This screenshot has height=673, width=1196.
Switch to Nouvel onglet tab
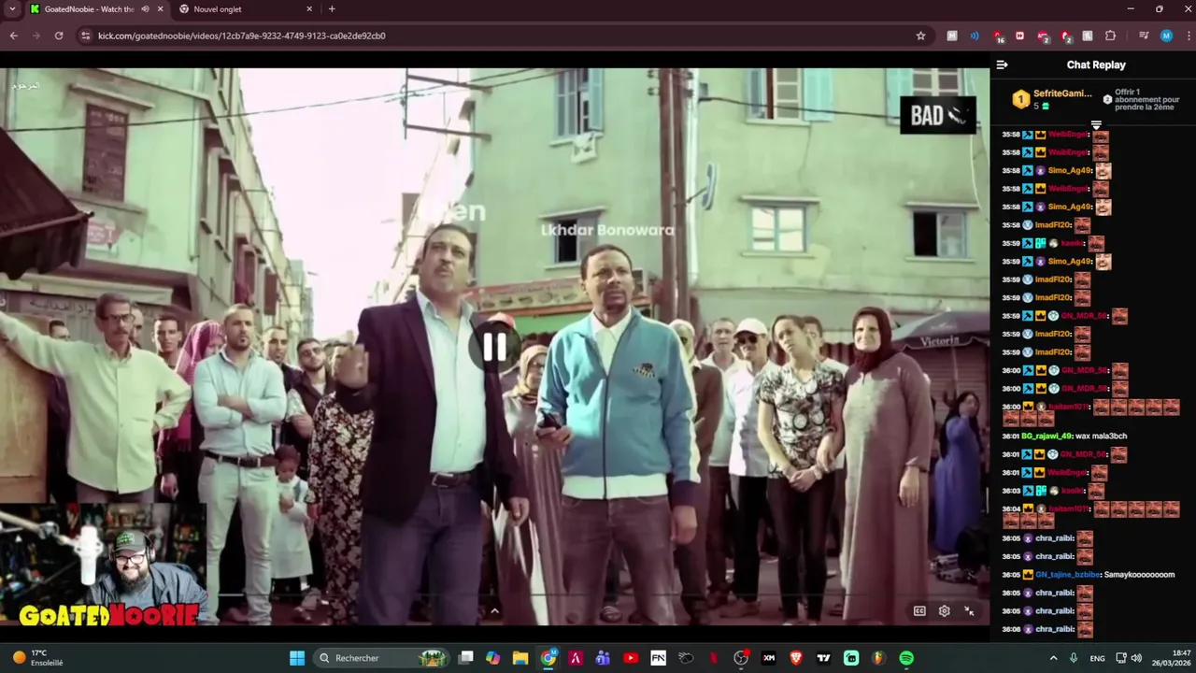point(246,9)
